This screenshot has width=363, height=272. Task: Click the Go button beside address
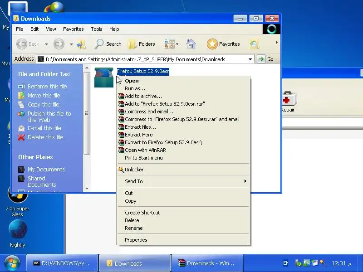coord(265,59)
